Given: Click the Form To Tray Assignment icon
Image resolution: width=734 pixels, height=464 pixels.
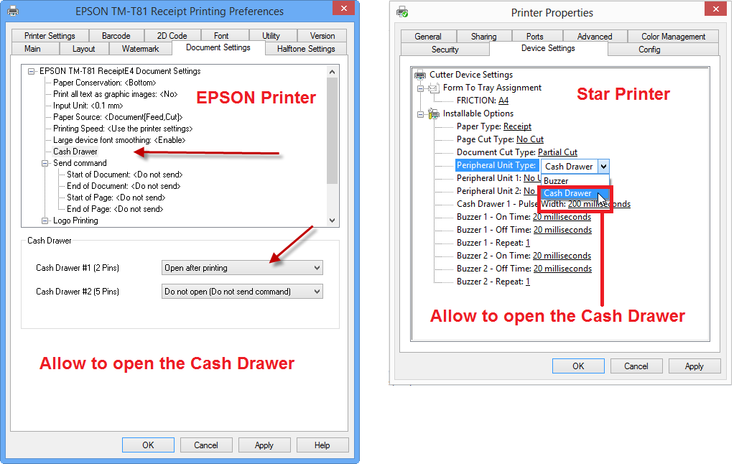Looking at the screenshot, I should coord(434,88).
